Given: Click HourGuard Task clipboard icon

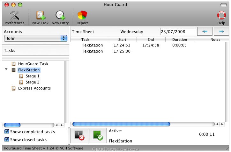Looking at the screenshot, I should coord(13,64).
